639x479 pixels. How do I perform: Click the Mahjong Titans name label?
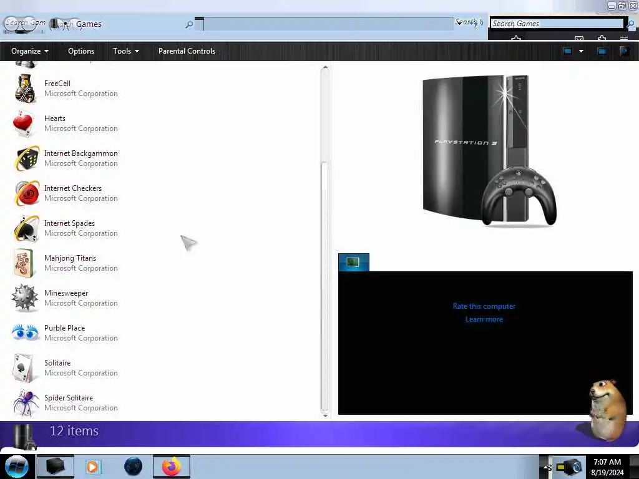[x=70, y=258]
